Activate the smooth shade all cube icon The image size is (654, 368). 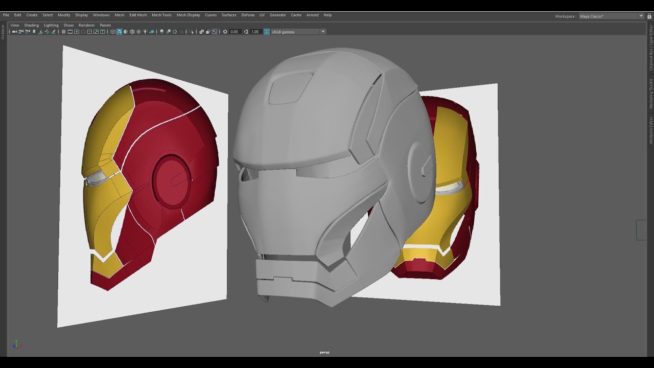point(119,32)
